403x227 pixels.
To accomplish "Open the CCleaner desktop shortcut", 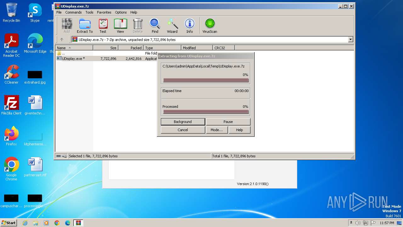I will pos(11,74).
